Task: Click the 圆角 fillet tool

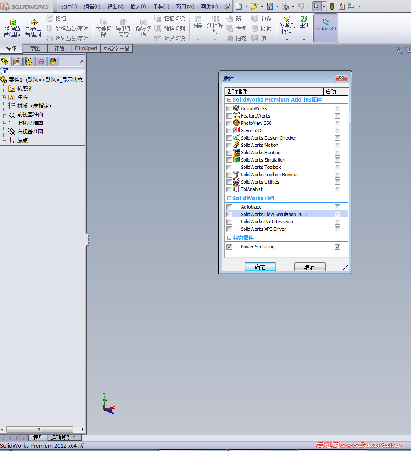Action: coord(198,22)
